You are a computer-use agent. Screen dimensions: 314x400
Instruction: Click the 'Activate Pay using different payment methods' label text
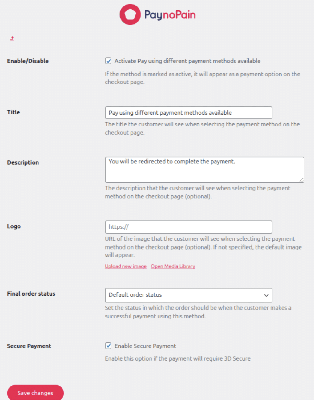pyautogui.click(x=187, y=61)
